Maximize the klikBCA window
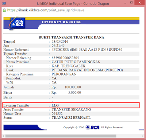Screen dimensions: 146x140 pos(131,3)
